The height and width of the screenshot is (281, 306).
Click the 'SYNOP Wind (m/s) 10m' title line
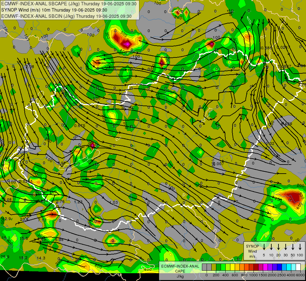pos(54,10)
